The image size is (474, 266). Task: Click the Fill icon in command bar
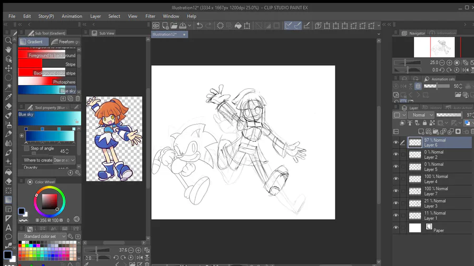pyautogui.click(x=238, y=26)
